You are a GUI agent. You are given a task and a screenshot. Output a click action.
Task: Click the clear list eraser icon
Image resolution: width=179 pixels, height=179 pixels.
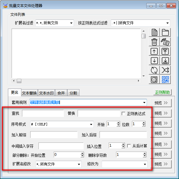[x=165, y=42]
